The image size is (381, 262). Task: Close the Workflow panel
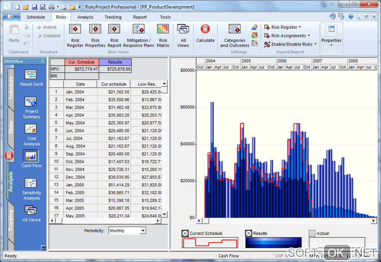(x=43, y=61)
